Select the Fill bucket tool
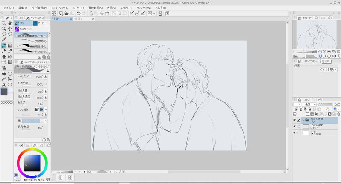This screenshot has width=341, height=184. coord(4,74)
